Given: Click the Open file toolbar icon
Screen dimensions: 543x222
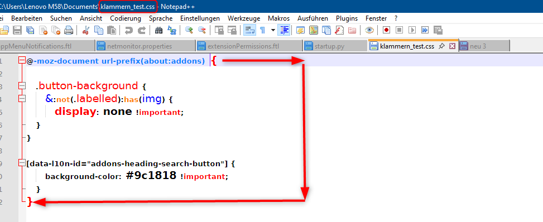Looking at the screenshot, I should [x=3, y=31].
